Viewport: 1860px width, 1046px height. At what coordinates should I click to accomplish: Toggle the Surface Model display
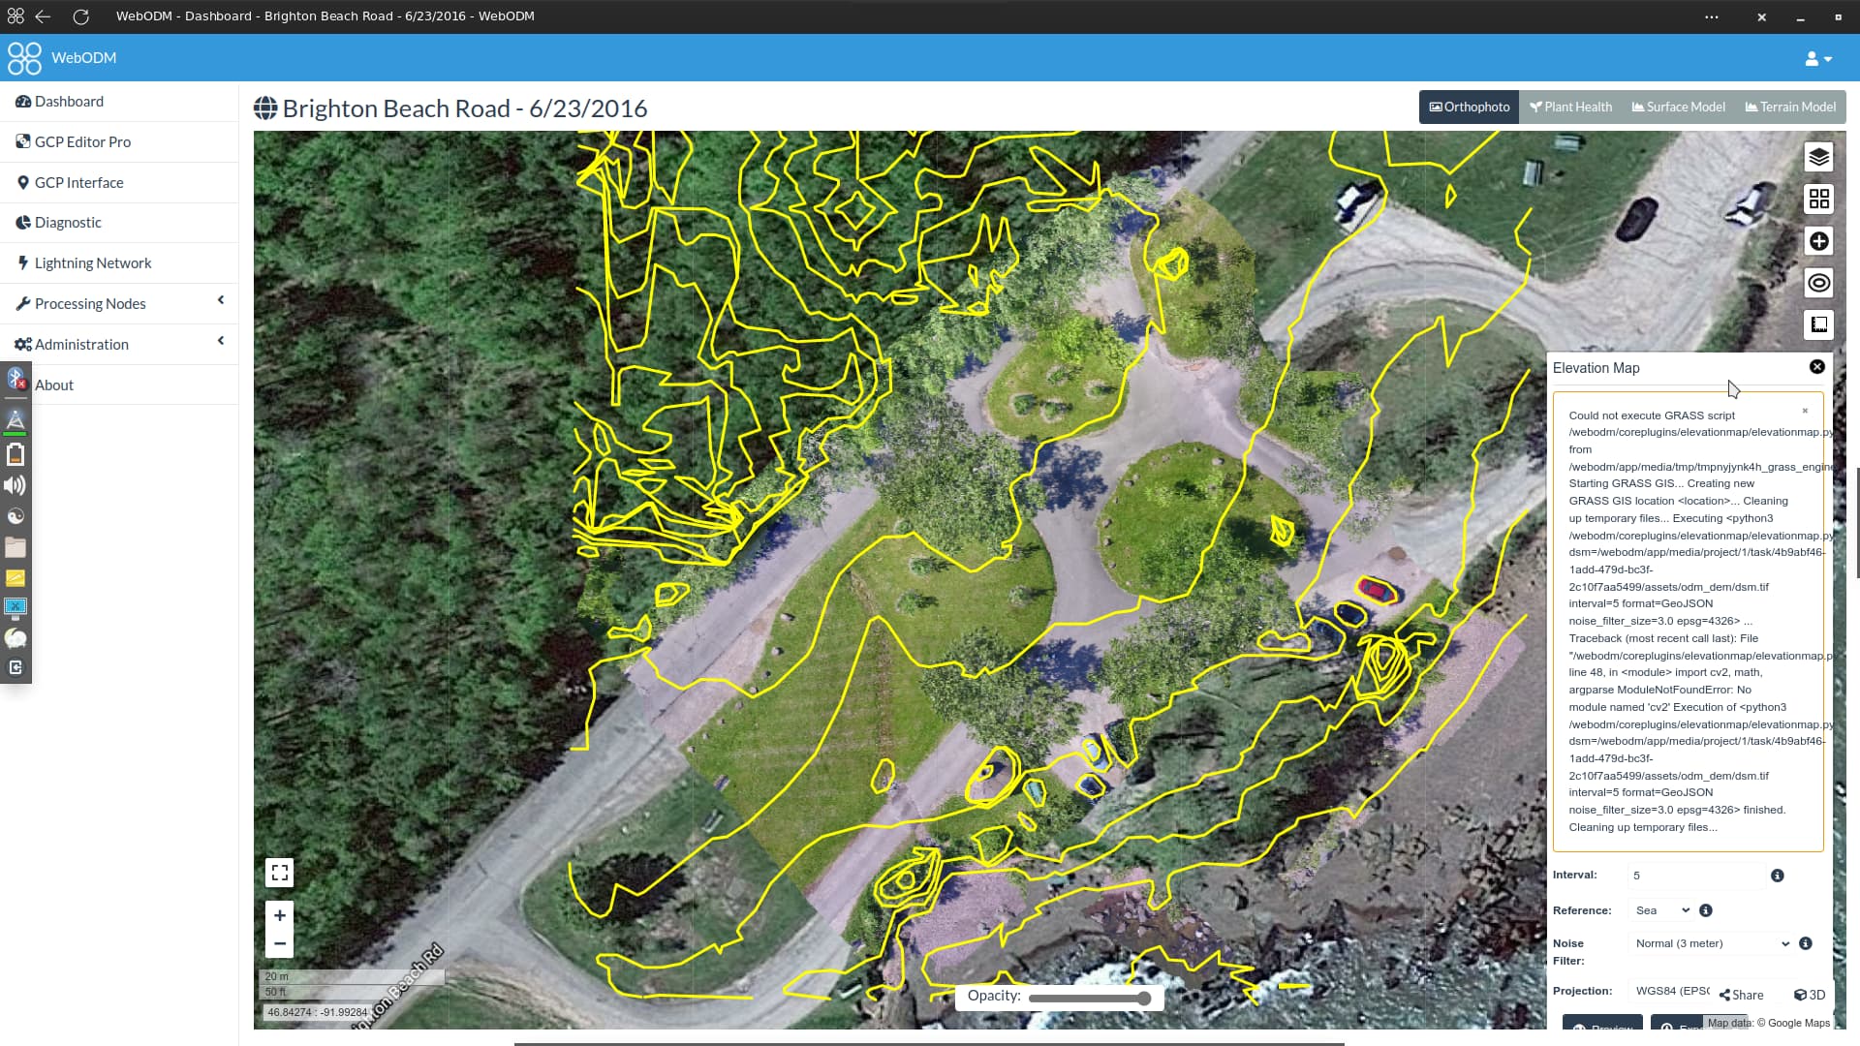tap(1677, 107)
